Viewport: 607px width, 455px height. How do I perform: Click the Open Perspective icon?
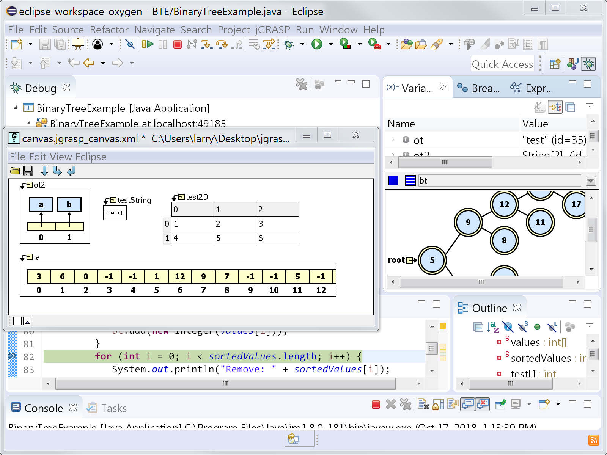click(555, 64)
